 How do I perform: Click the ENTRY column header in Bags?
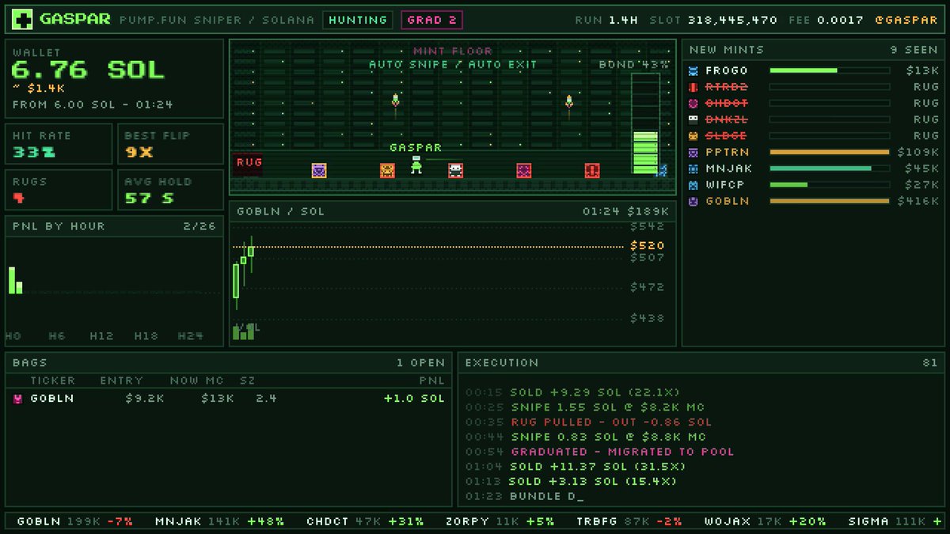[x=121, y=381]
